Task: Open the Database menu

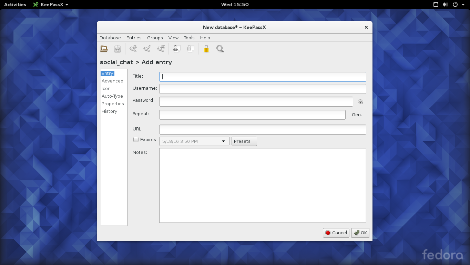Action: (110, 38)
